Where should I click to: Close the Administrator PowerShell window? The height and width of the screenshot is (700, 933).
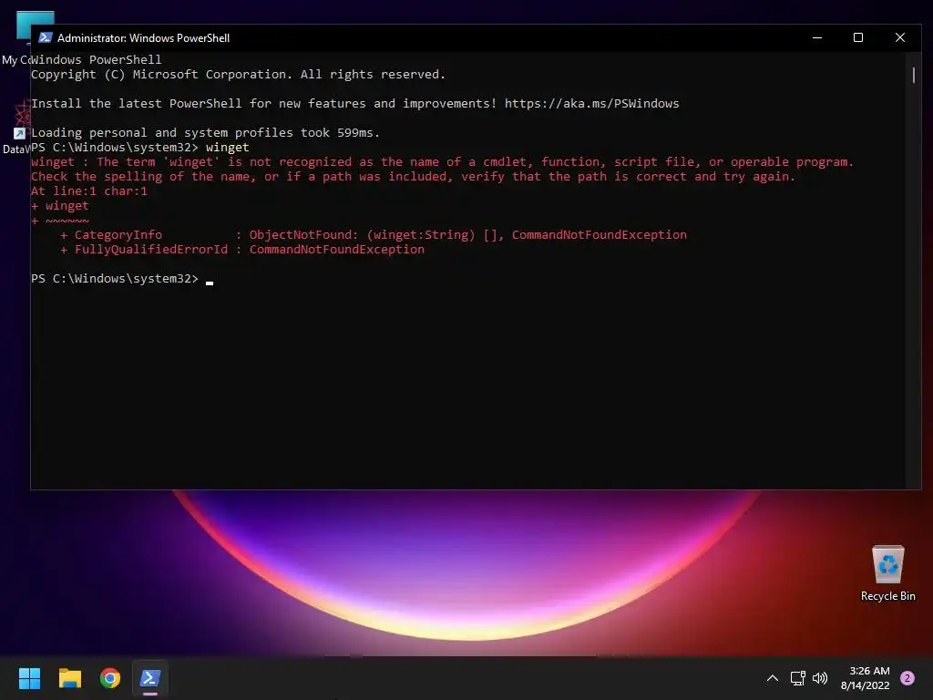899,37
